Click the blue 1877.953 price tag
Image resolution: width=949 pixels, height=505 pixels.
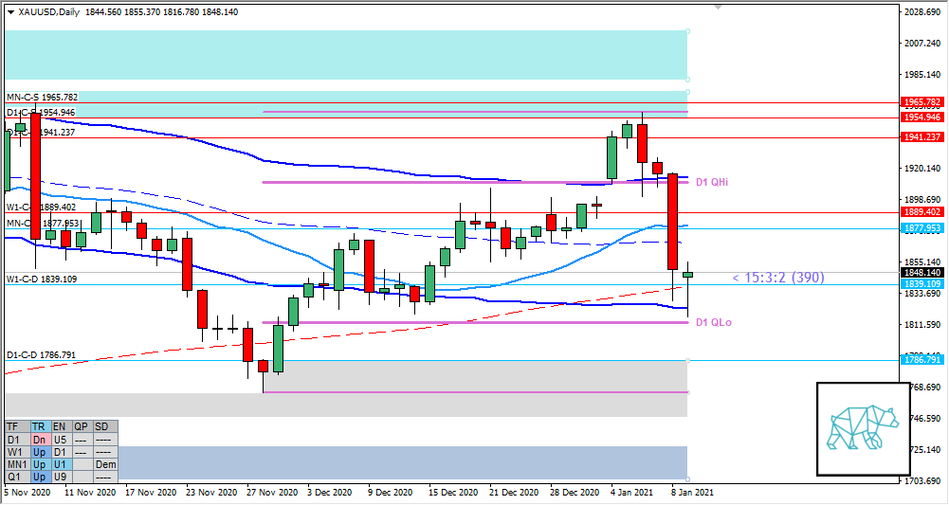tap(922, 228)
